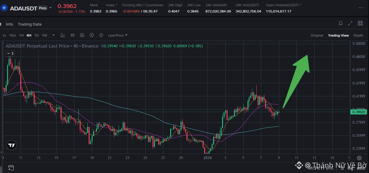This screenshot has height=173, width=369.
Task: Open the ADAUSDT pair selector arrow
Action: point(50,8)
